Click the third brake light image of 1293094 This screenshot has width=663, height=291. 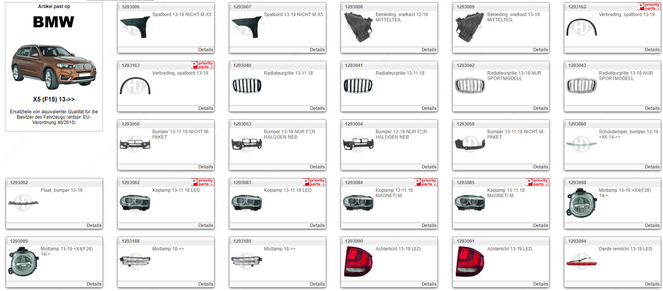[x=582, y=262]
